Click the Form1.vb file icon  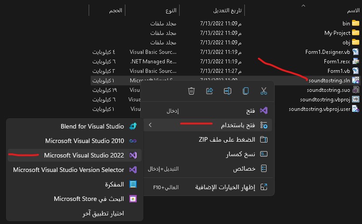(x=356, y=71)
